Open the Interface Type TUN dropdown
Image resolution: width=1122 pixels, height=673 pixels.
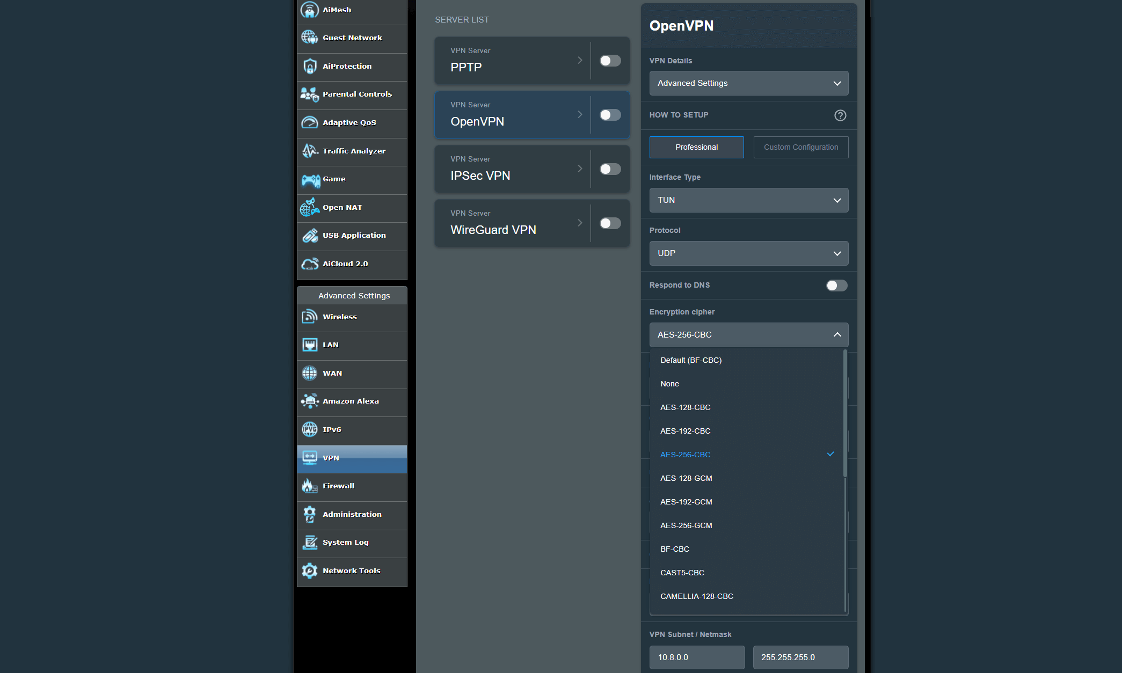(749, 200)
